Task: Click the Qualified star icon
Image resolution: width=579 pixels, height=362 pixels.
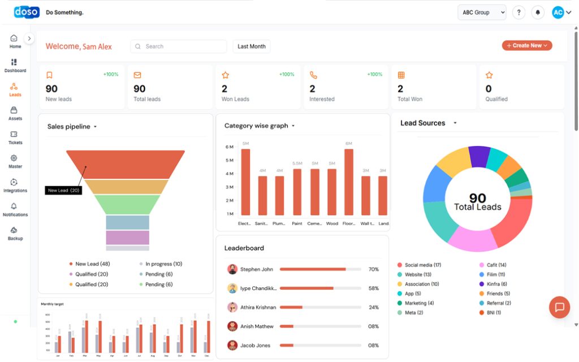Action: click(489, 75)
